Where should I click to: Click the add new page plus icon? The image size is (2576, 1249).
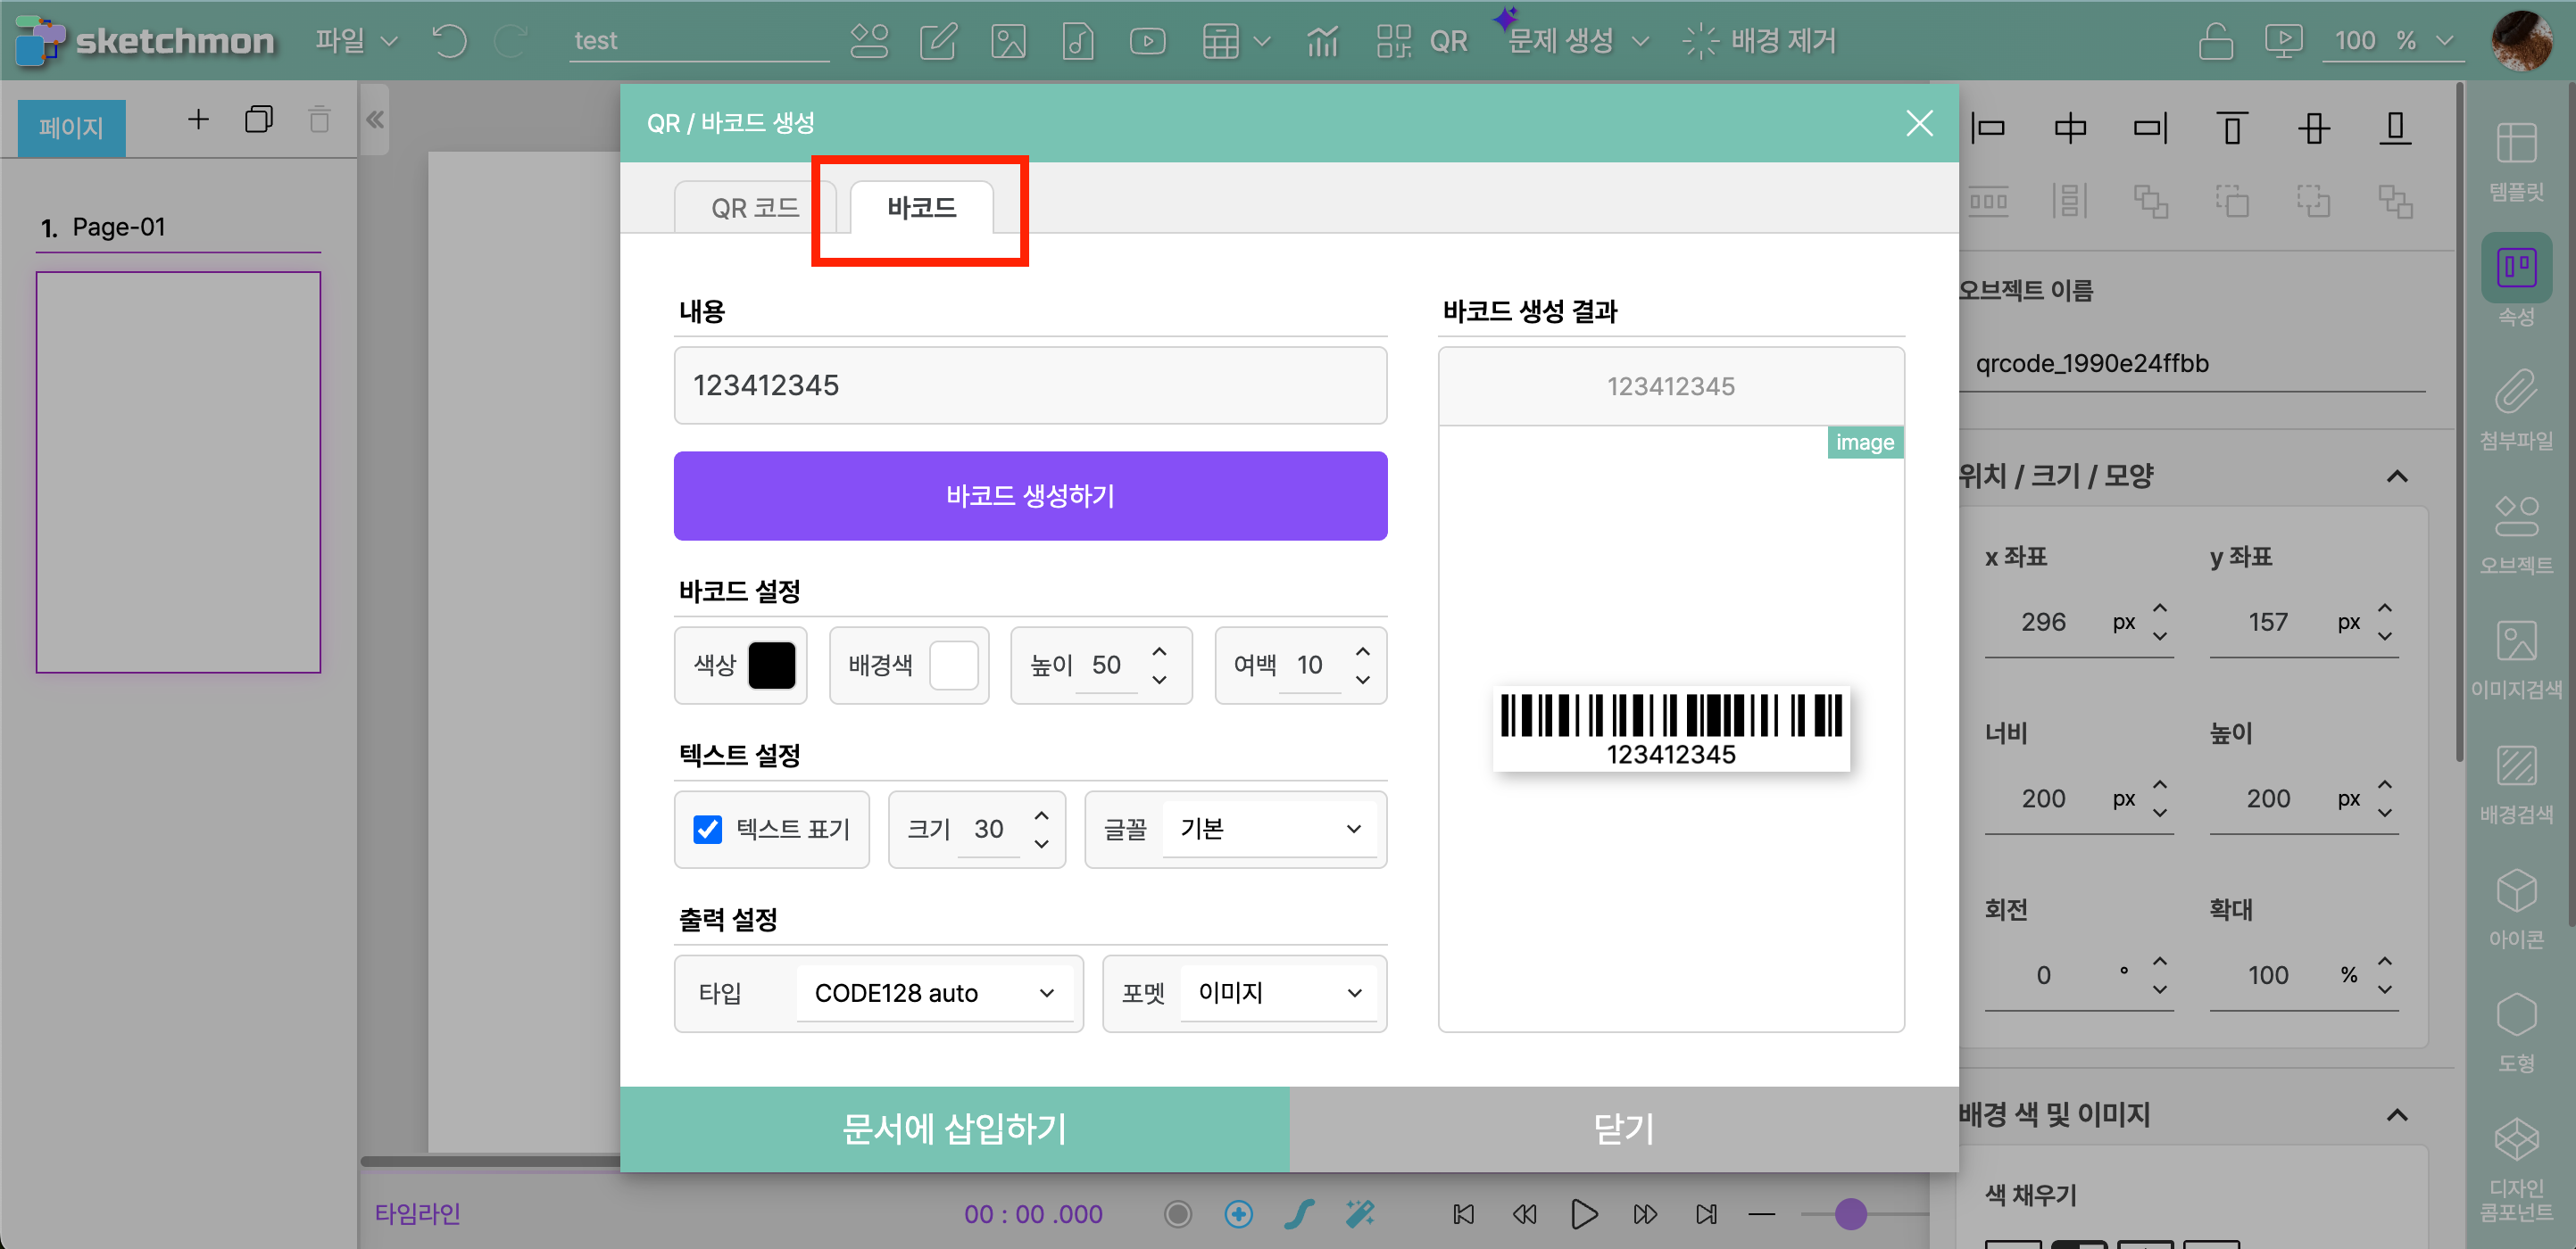coord(198,120)
